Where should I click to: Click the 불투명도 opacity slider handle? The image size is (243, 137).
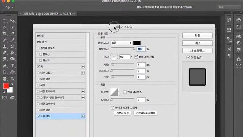point(134,49)
